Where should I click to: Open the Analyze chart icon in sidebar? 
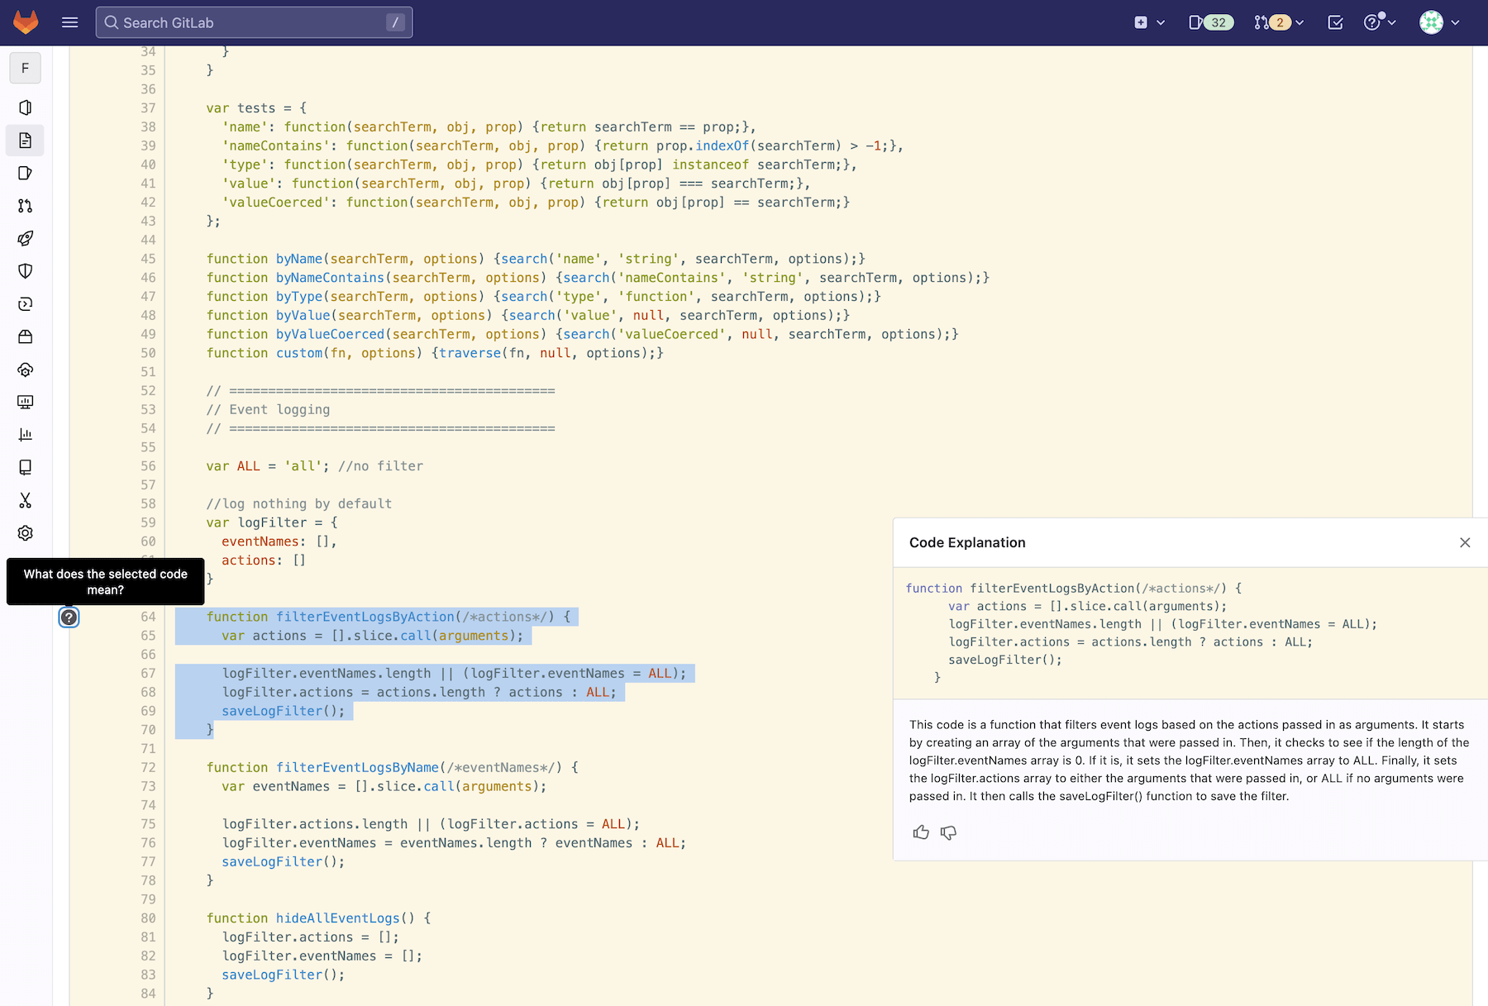point(25,435)
